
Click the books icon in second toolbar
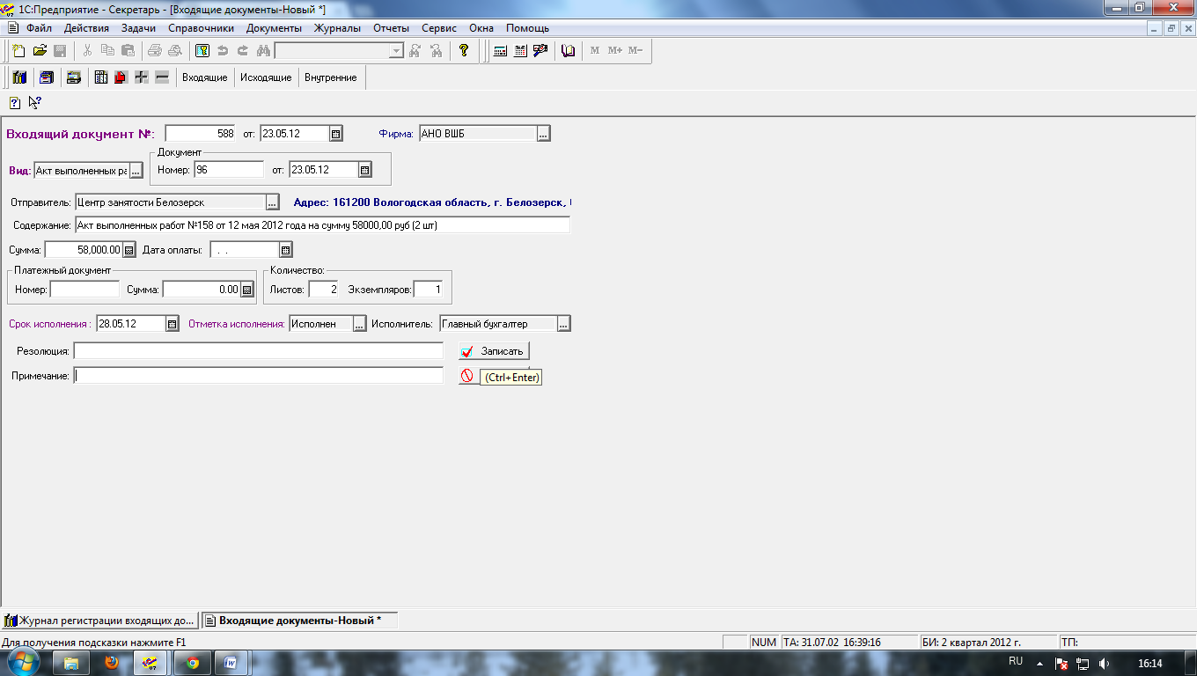click(x=19, y=77)
